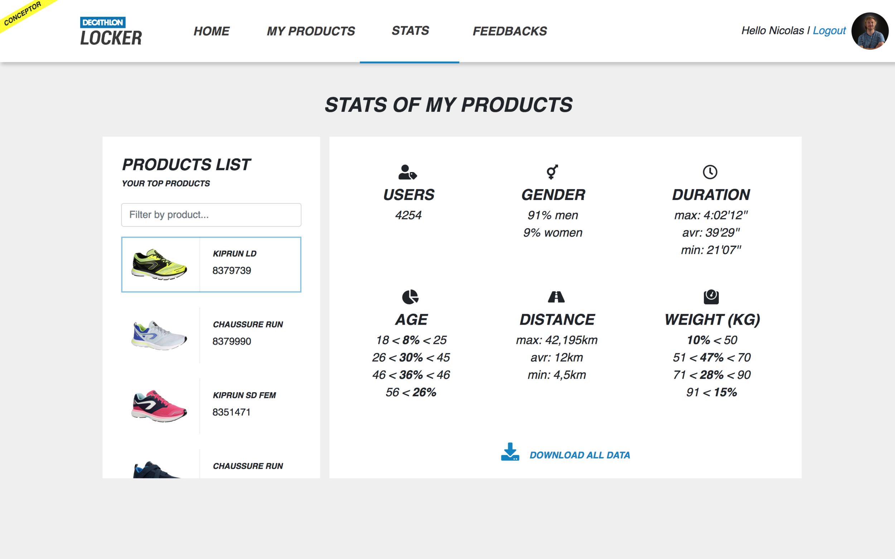895x559 pixels.
Task: Click product number 8379739
Action: (x=232, y=271)
